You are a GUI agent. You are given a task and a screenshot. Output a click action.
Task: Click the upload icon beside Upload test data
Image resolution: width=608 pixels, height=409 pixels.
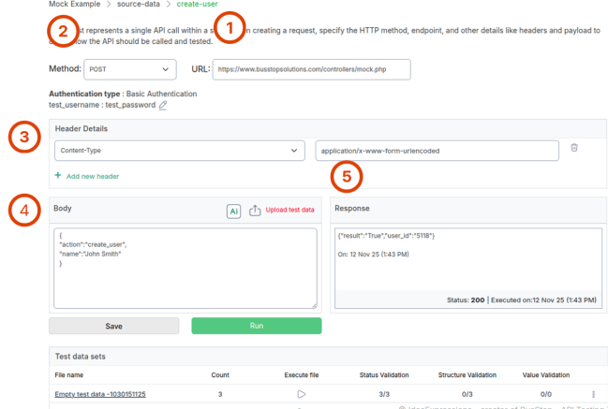pos(254,212)
